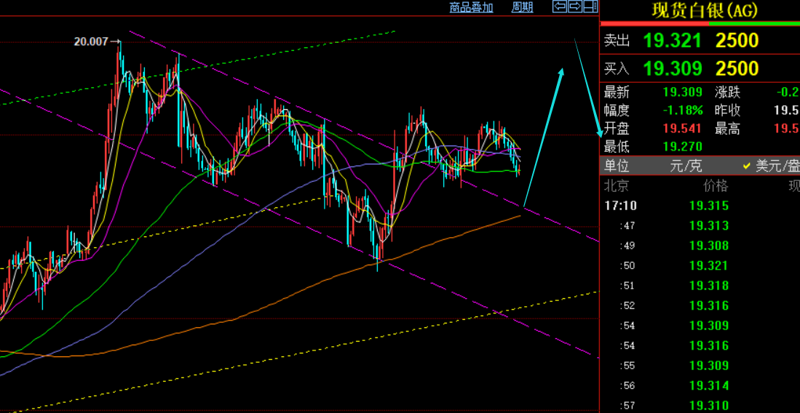This screenshot has width=800, height=413.
Task: Click the 买入 buy price 19.309
Action: coord(673,68)
